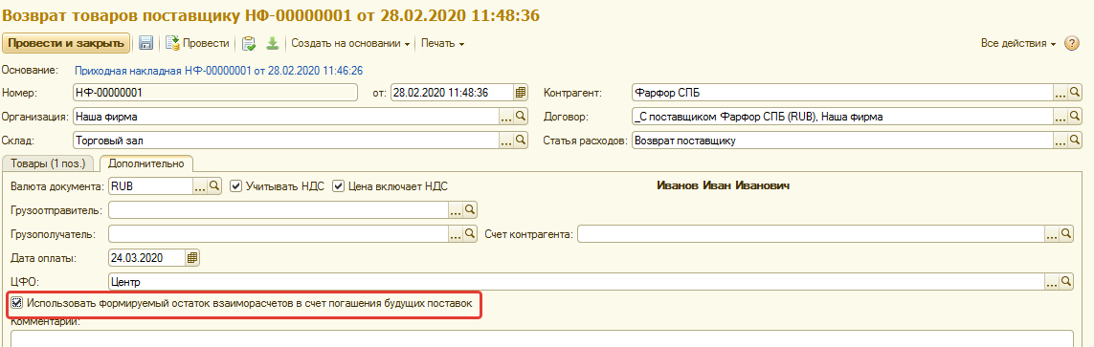Expand Создать на основании menu
This screenshot has width=1094, height=347.
click(350, 43)
